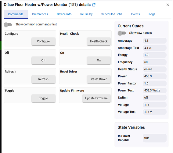Viewport: 173px width, 153px height.
Task: Click the Current States heading
Action: coord(131,26)
